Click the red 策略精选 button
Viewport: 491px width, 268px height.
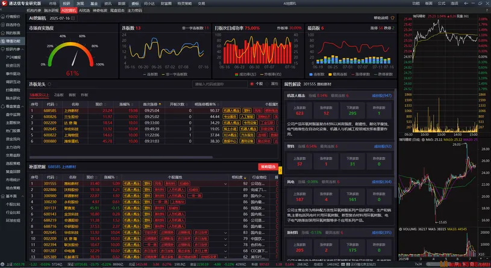(268, 167)
